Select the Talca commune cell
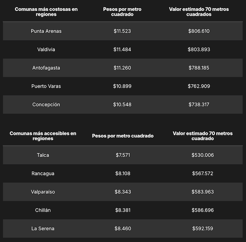Screen dimensions: 246x242 pyautogui.click(x=43, y=155)
